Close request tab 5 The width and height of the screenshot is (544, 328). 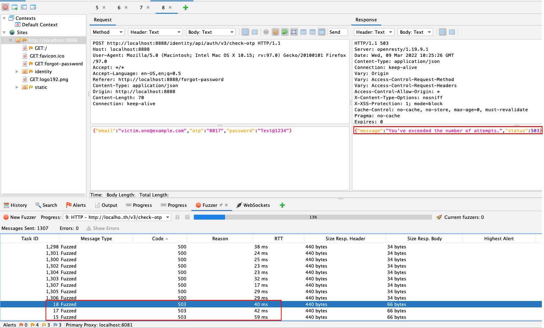pyautogui.click(x=104, y=7)
